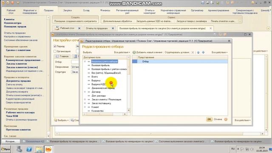This screenshot has width=272, height=153.
Task: Select the Доп. расходы field
Action: pos(99,96)
